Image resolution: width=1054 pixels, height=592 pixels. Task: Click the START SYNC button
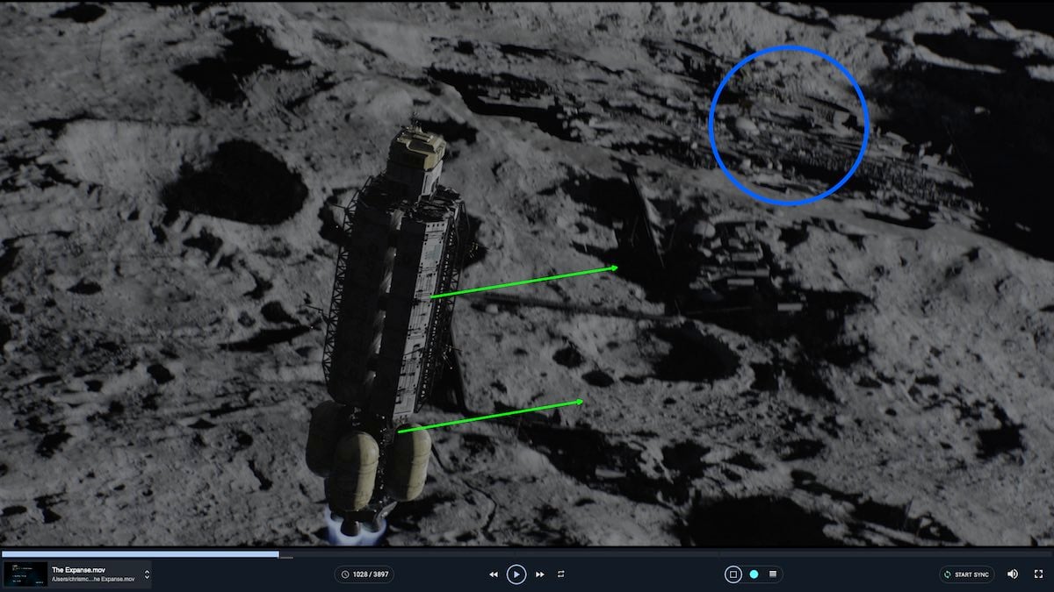(966, 574)
